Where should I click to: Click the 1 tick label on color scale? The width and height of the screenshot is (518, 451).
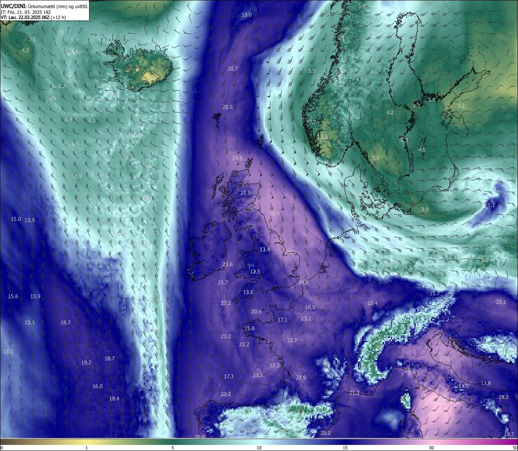[x=86, y=448]
